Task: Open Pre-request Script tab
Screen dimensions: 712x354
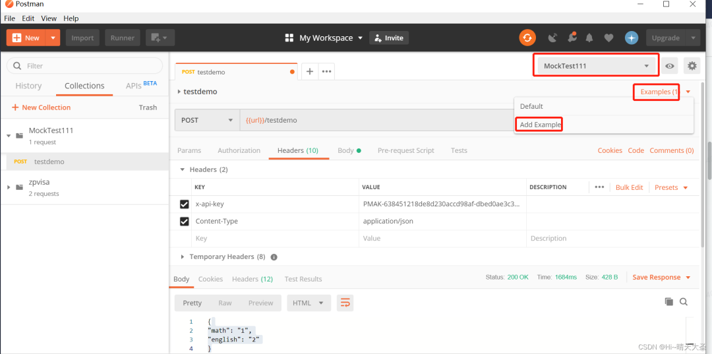Action: point(406,150)
